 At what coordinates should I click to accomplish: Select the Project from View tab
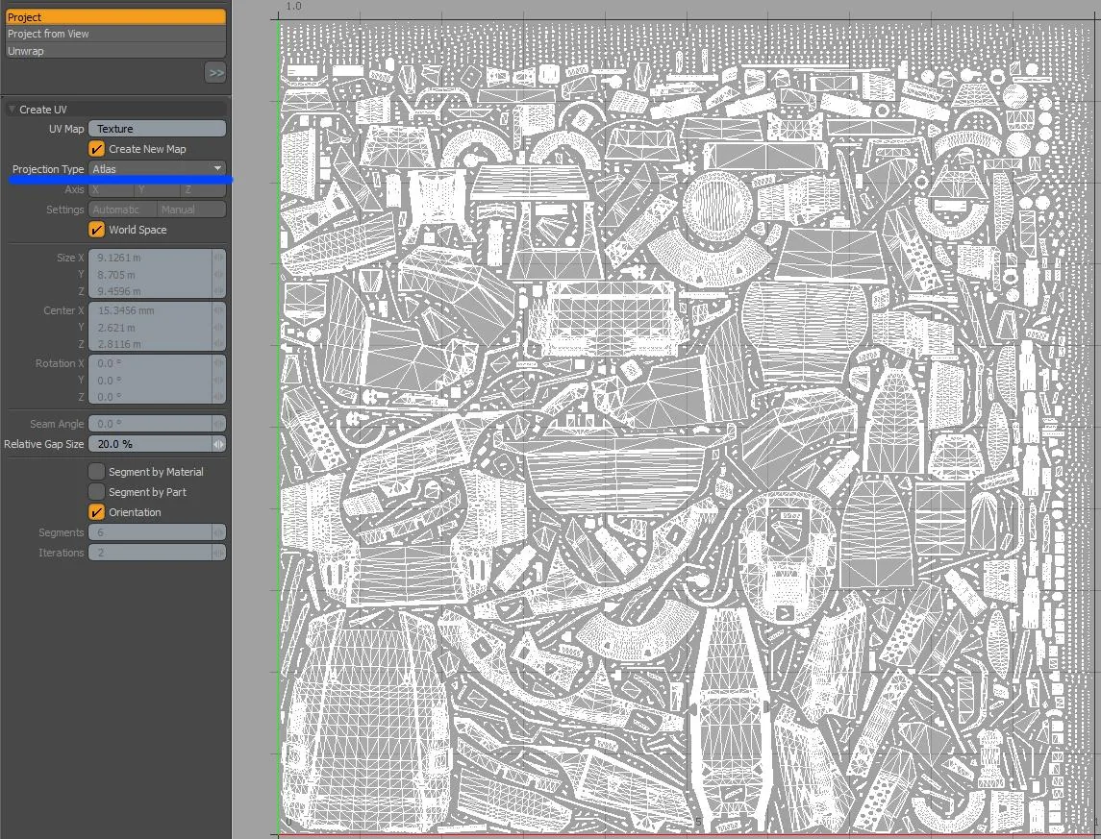(x=115, y=34)
